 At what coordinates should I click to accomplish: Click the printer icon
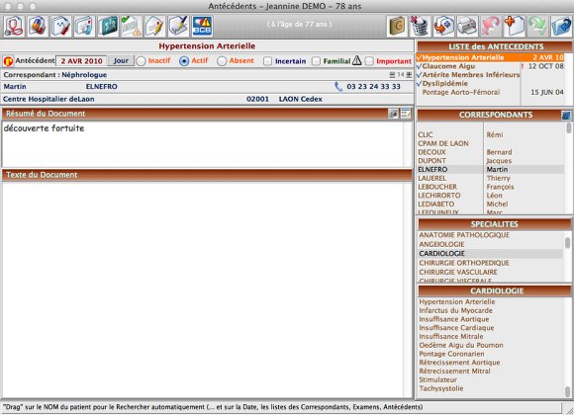coord(467,27)
